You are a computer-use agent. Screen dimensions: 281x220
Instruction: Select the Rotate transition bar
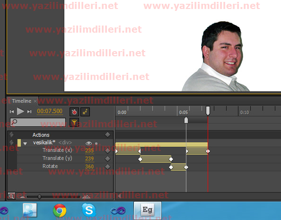point(179,167)
